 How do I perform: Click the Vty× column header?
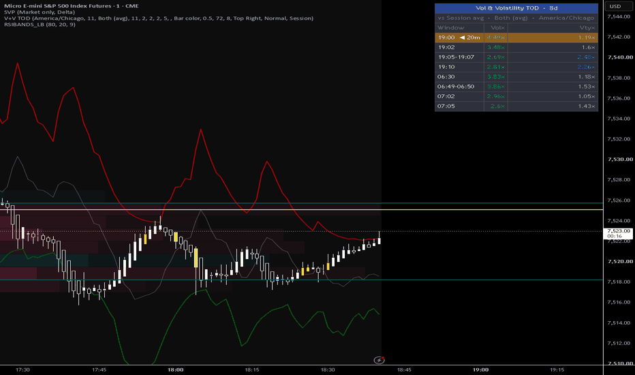(x=587, y=27)
